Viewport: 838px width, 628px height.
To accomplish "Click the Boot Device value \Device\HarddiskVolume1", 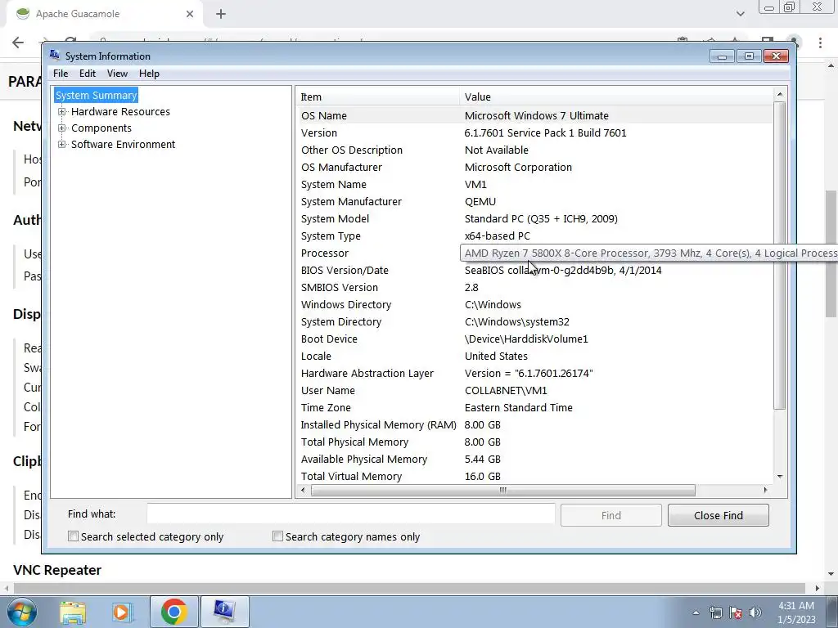I will click(526, 339).
